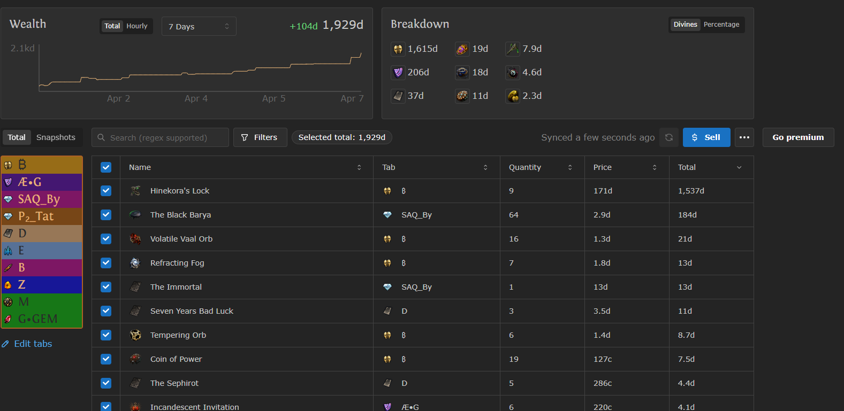This screenshot has height=411, width=844.
Task: Open the 7 Days time range dropdown
Action: [x=199, y=26]
